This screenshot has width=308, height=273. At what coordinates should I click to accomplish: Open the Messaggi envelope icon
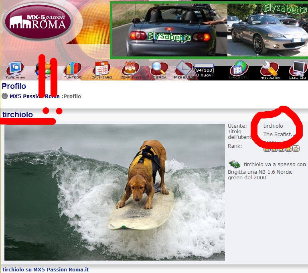(183, 69)
